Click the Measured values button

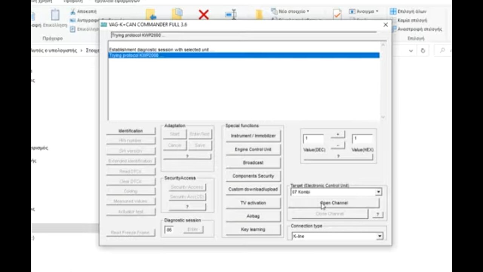pyautogui.click(x=131, y=201)
